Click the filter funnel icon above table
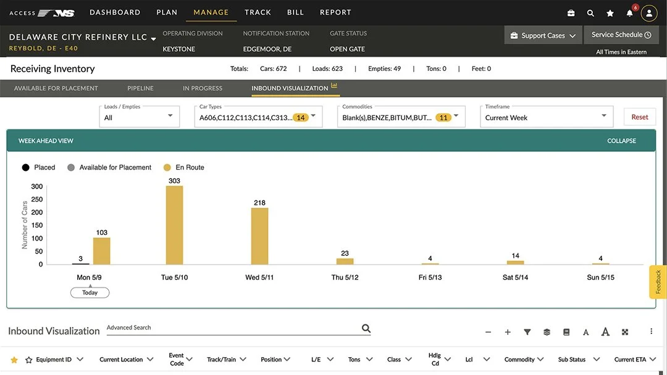The height and width of the screenshot is (375, 667). [527, 332]
